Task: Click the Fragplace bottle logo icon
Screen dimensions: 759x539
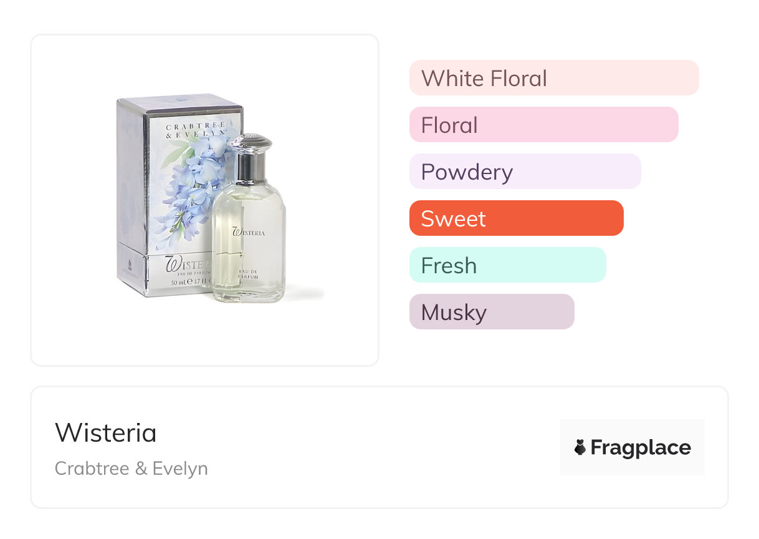Action: click(580, 447)
